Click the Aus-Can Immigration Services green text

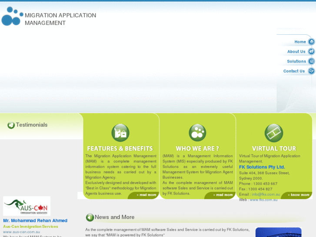30,226
